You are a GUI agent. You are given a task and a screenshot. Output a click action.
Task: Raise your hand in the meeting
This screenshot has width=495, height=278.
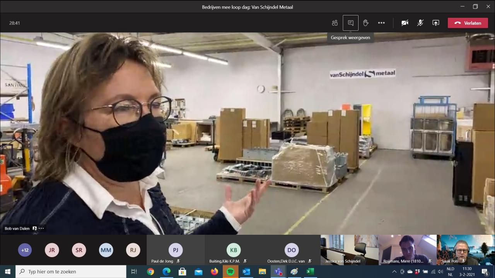366,23
